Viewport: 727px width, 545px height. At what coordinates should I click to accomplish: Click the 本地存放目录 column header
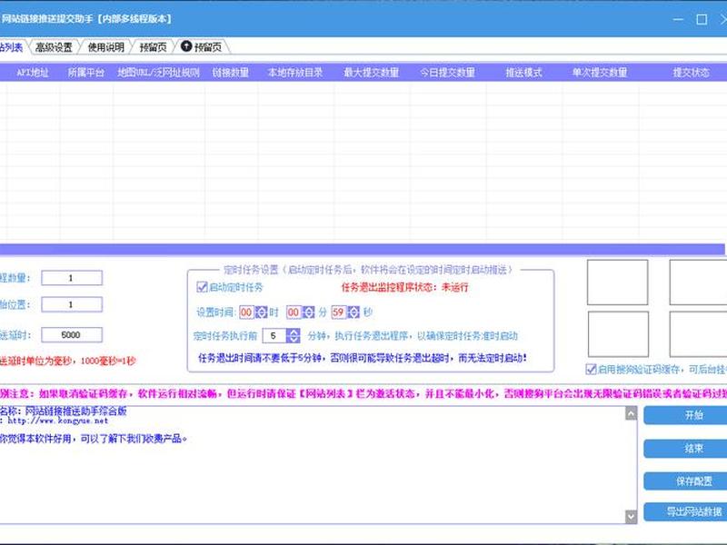[x=295, y=73]
